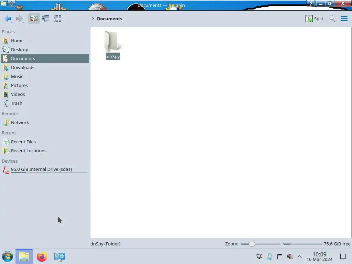
Task: Click the Documents breadcrumb label
Action: 110,19
